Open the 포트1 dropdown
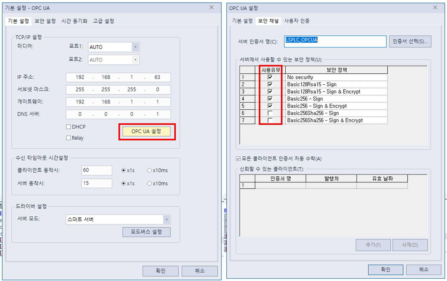This screenshot has height=281, width=447. [135, 47]
